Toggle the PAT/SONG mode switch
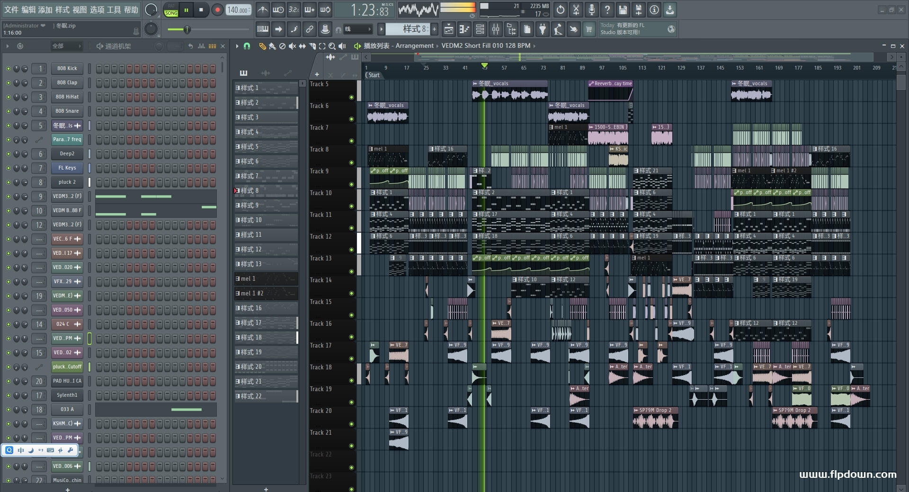 [171, 10]
